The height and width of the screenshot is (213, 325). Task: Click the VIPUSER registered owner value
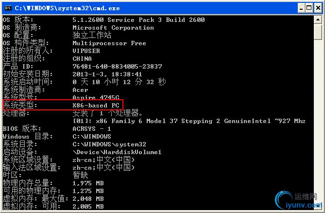[86, 51]
